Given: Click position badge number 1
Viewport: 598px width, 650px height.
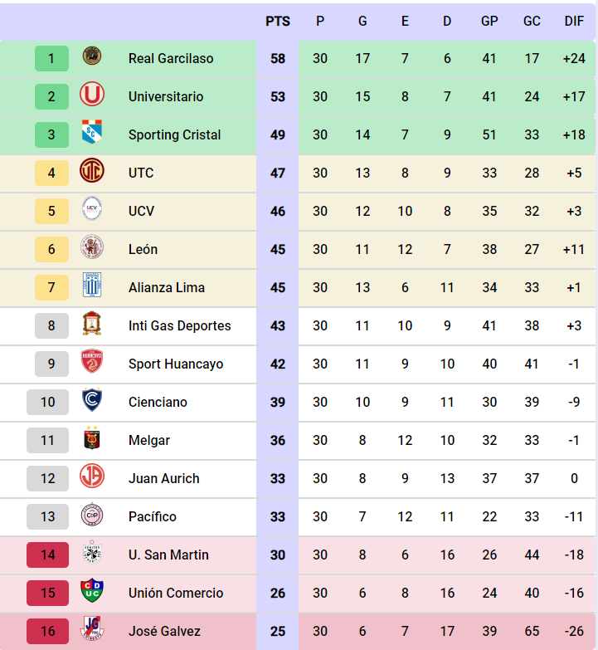Looking at the screenshot, I should [51, 58].
